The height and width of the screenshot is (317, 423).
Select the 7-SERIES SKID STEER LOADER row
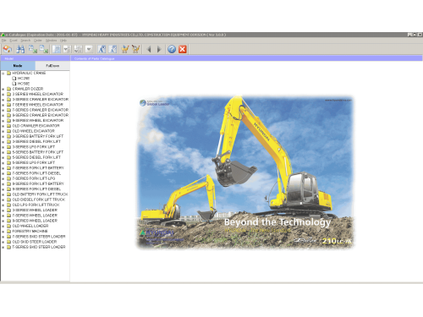pyautogui.click(x=39, y=237)
